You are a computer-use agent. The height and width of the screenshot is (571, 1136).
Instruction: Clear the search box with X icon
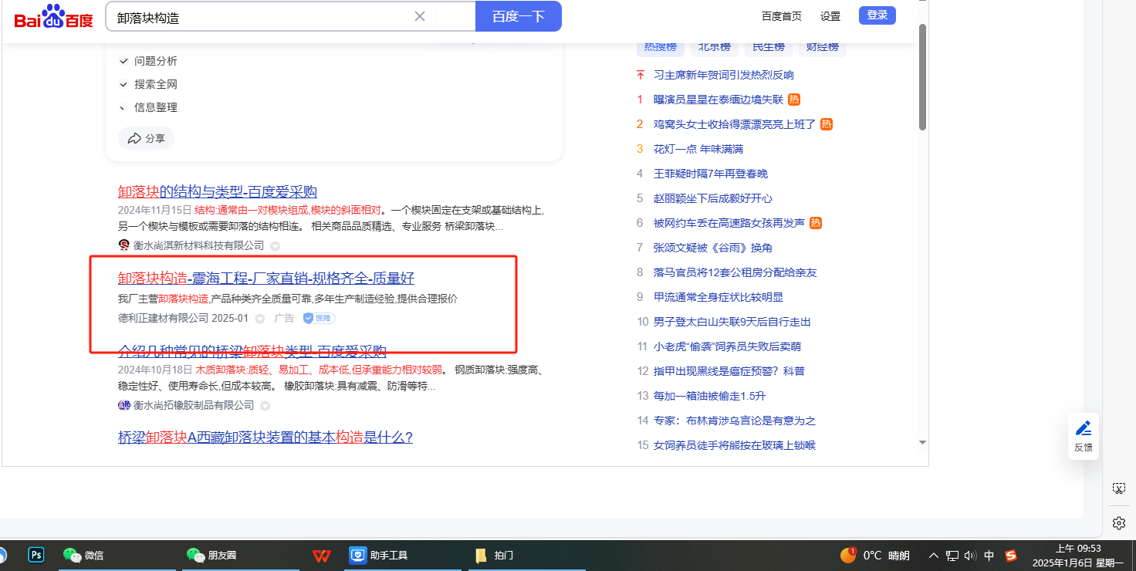[420, 16]
